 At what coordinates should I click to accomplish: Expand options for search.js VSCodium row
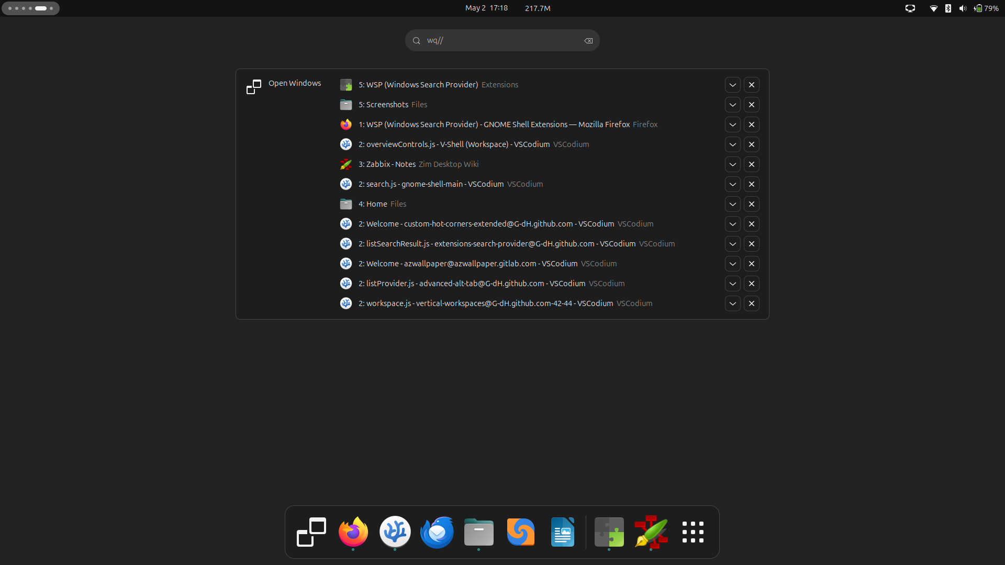pos(733,184)
